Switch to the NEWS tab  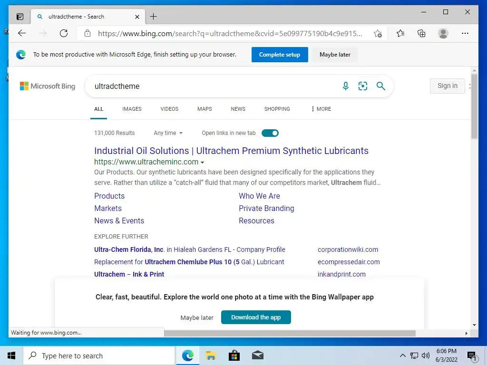238,109
